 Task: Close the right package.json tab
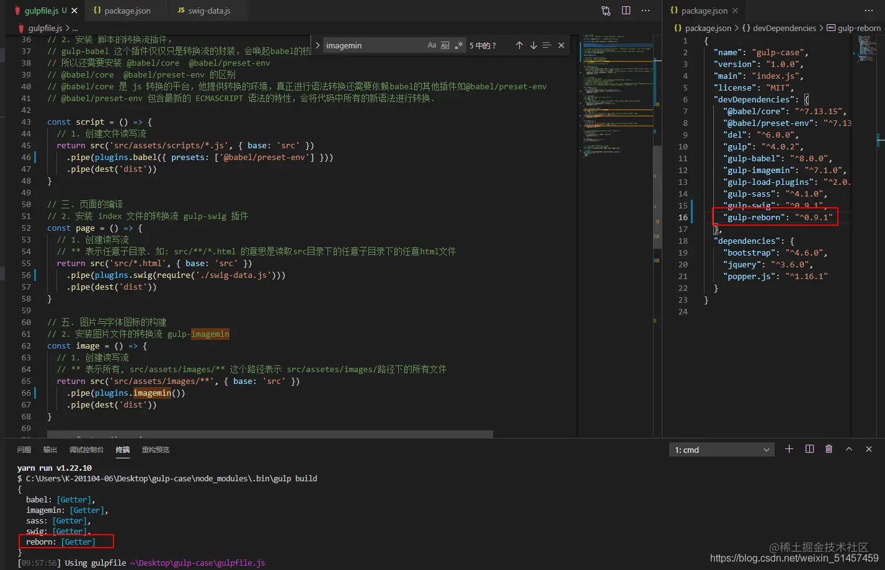click(x=735, y=11)
